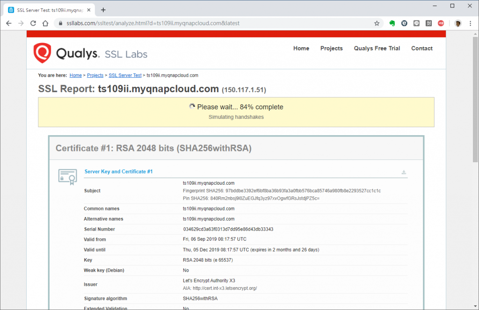Viewport: 479px width, 310px height.
Task: Open the Projects navigation menu item
Action: tap(332, 48)
